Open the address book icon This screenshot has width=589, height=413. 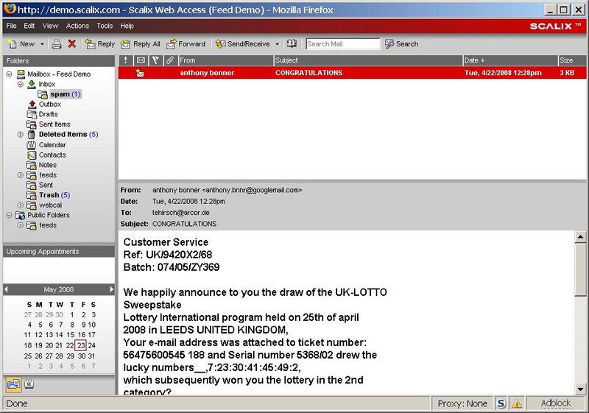292,44
